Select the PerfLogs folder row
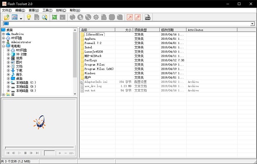Image resolution: width=257 pixels, height=164 pixels. point(91,60)
